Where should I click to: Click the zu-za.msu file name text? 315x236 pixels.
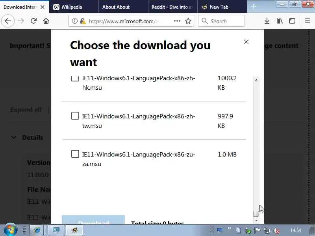click(139, 159)
